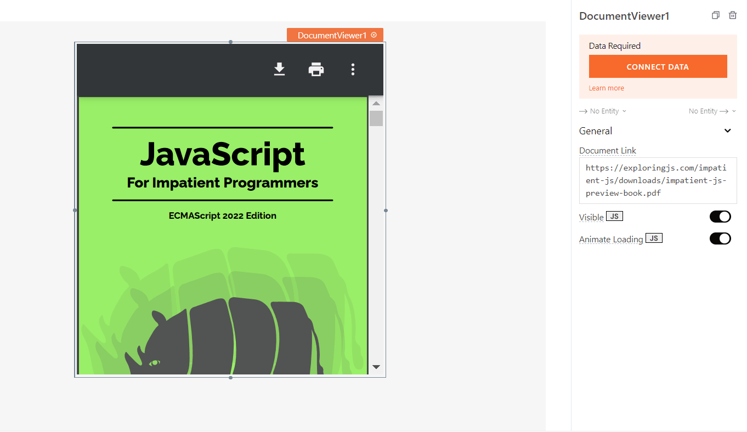Viewport: 747px width, 432px height.
Task: Disable the Animate Loading switch
Action: [x=720, y=238]
